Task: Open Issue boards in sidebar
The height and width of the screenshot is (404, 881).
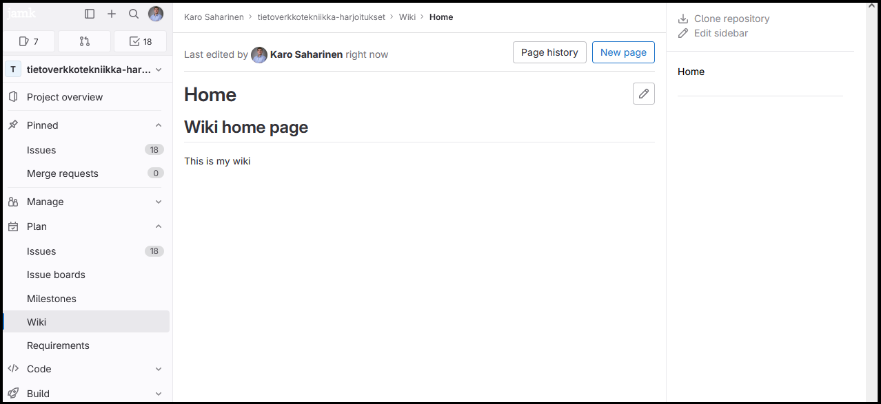Action: [56, 275]
